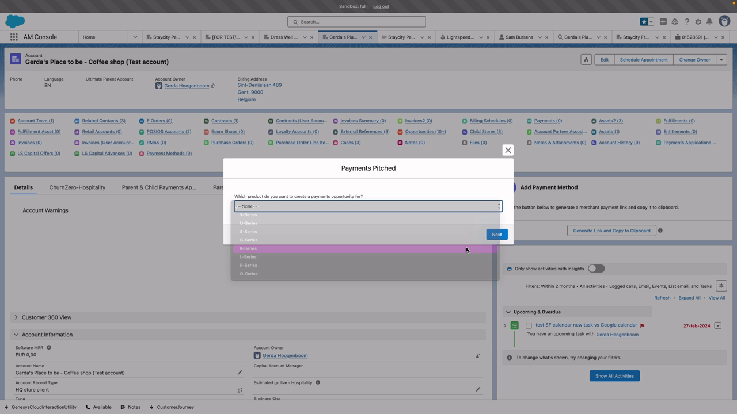Open Gerda Hoogenboom owner link in header
This screenshot has height=414, width=737.
pos(187,86)
